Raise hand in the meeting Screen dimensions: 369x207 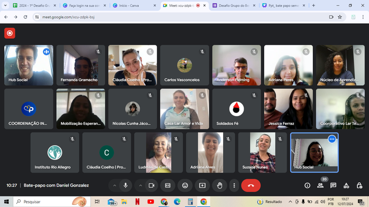point(219,185)
